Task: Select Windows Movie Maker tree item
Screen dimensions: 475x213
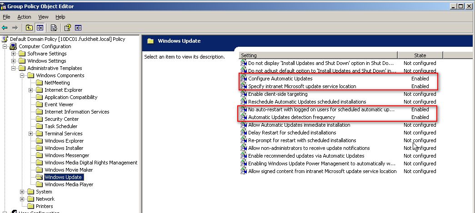Action: click(69, 170)
